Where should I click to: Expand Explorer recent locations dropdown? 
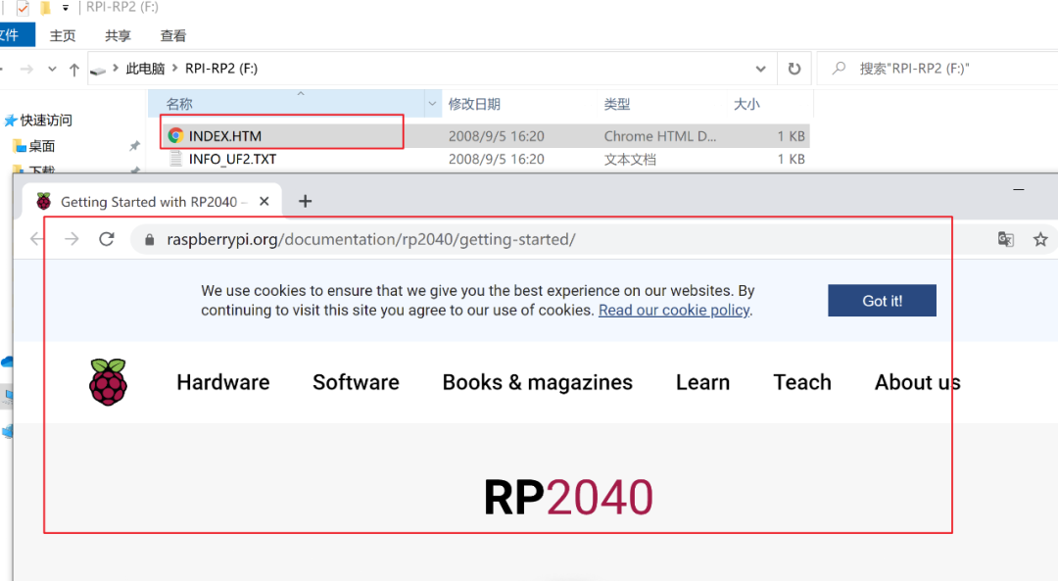(52, 69)
